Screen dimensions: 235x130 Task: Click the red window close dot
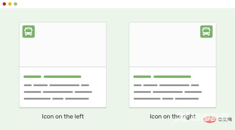point(4,4)
